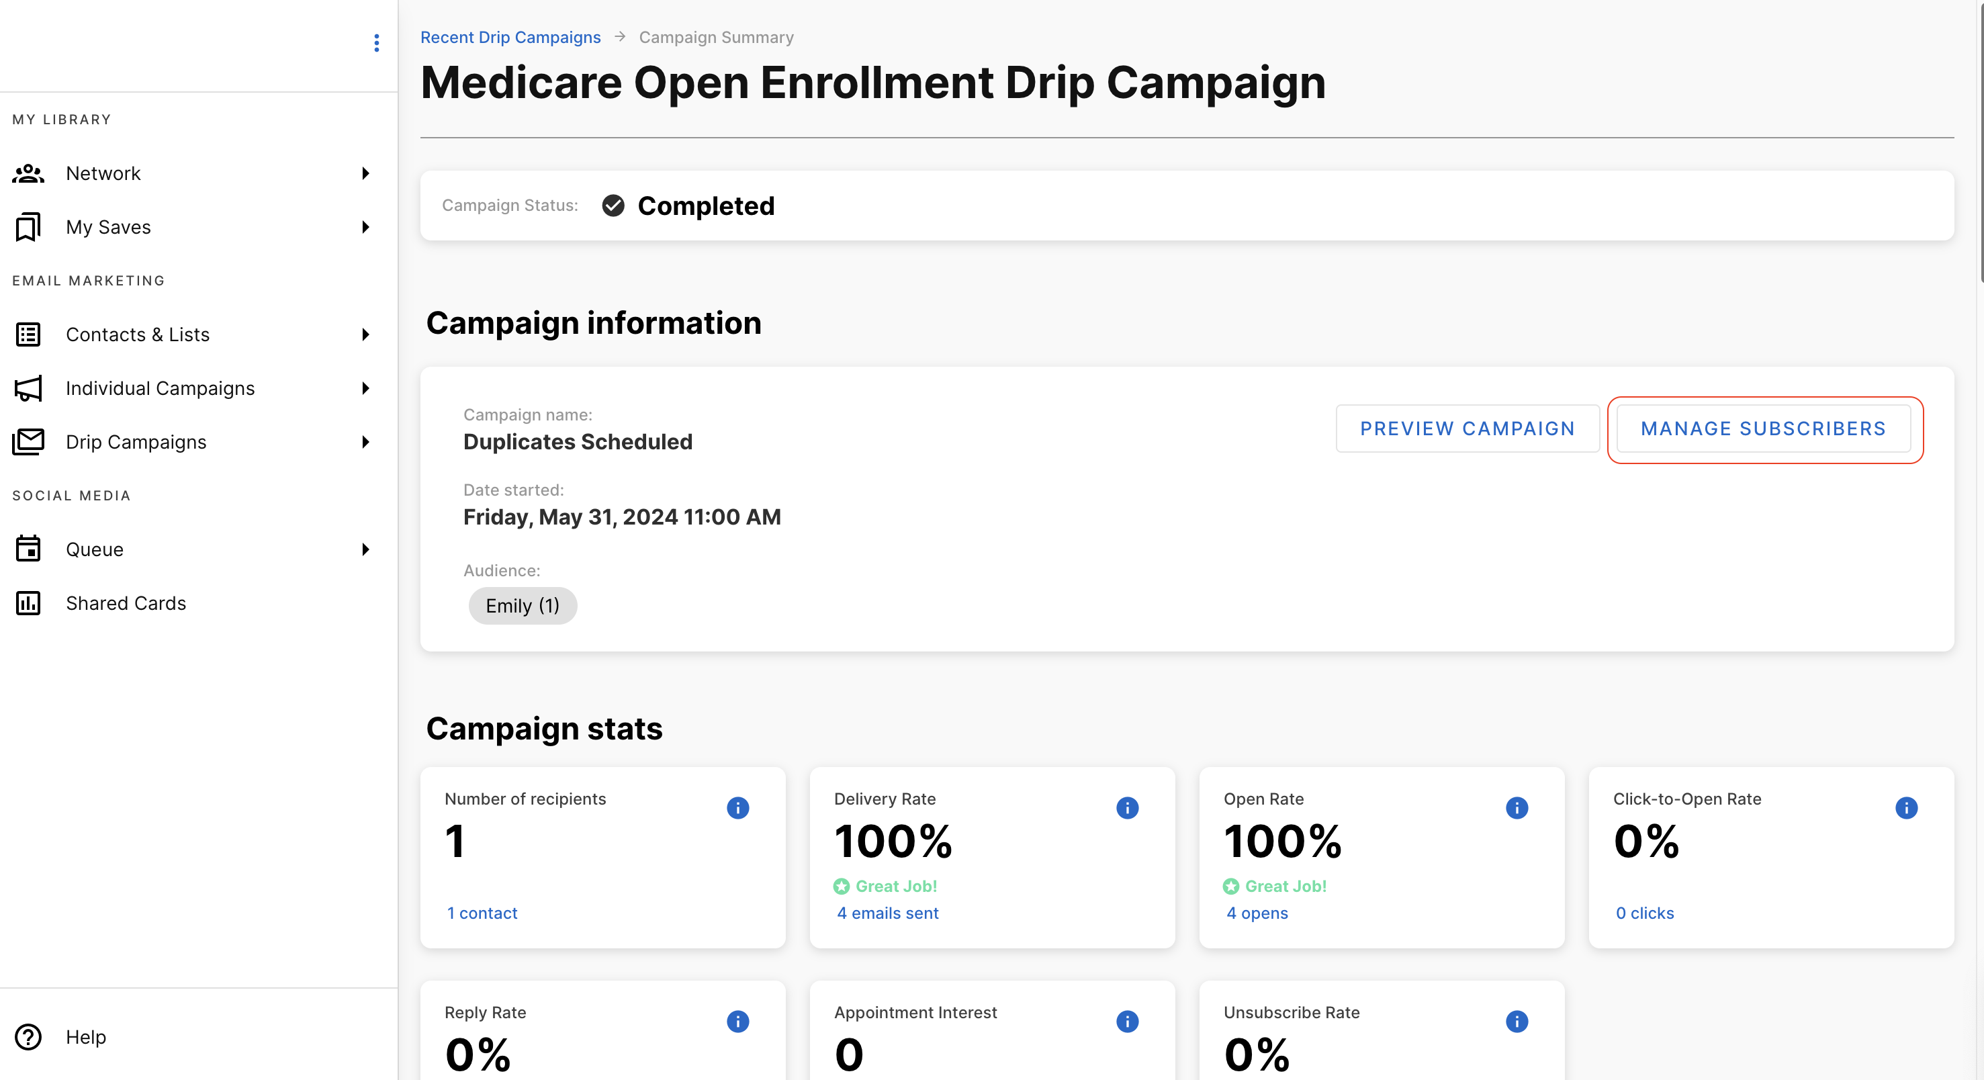Screen dimensions: 1984x1080
Task: Show info for Click-to-Open Rate
Action: point(1907,807)
